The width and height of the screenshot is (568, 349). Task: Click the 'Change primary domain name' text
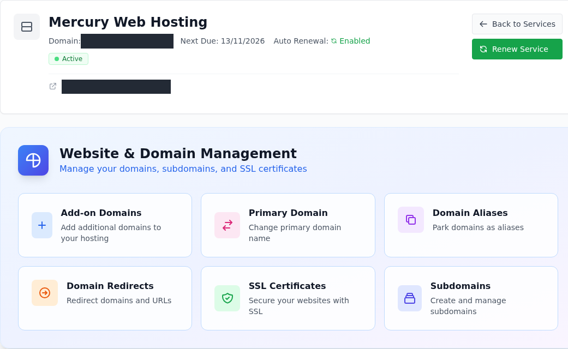tap(295, 233)
